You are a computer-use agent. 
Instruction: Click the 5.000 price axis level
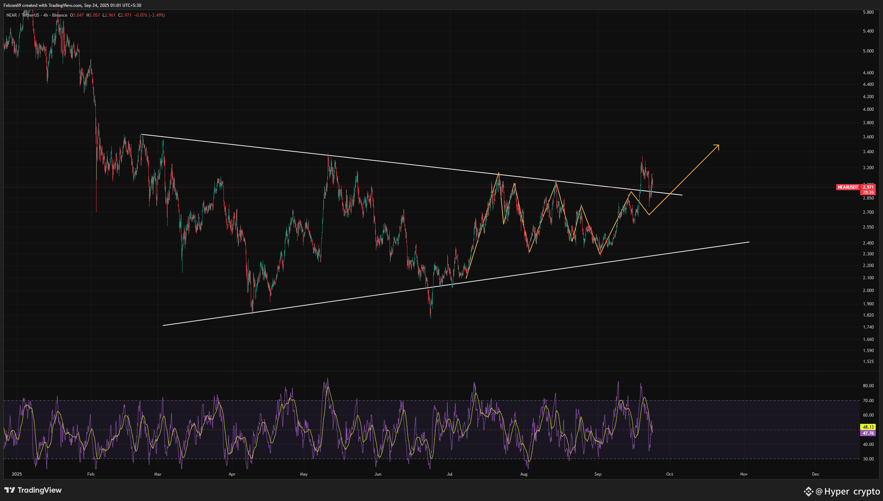(868, 51)
